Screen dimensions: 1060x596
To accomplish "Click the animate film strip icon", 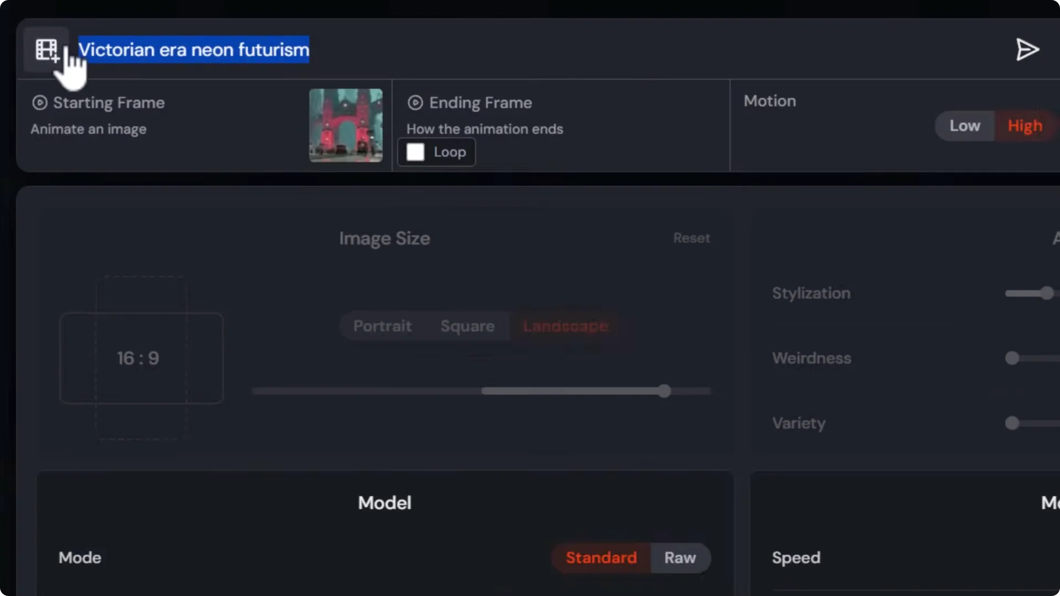I will (x=47, y=50).
